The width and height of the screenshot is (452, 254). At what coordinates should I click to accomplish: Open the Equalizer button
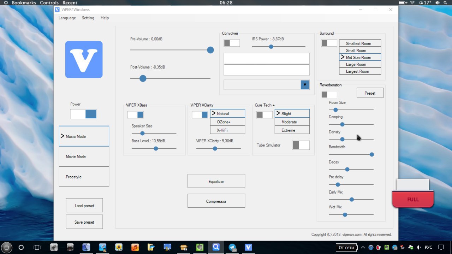click(x=216, y=181)
